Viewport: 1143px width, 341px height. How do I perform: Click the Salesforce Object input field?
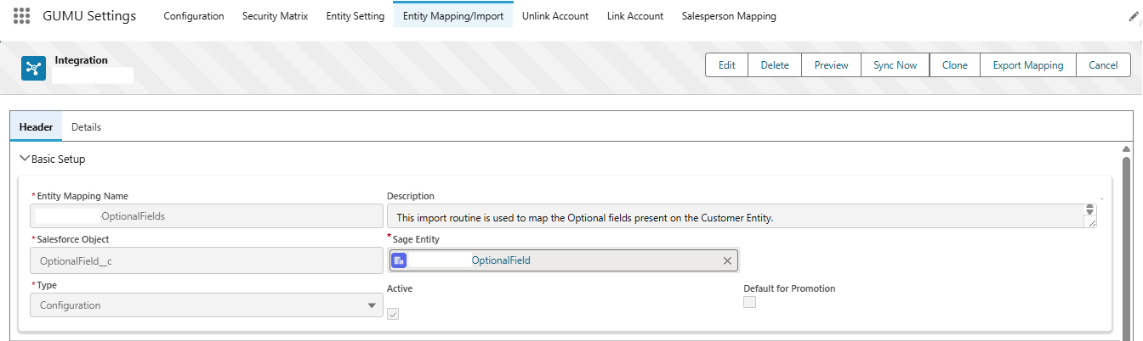(x=206, y=260)
